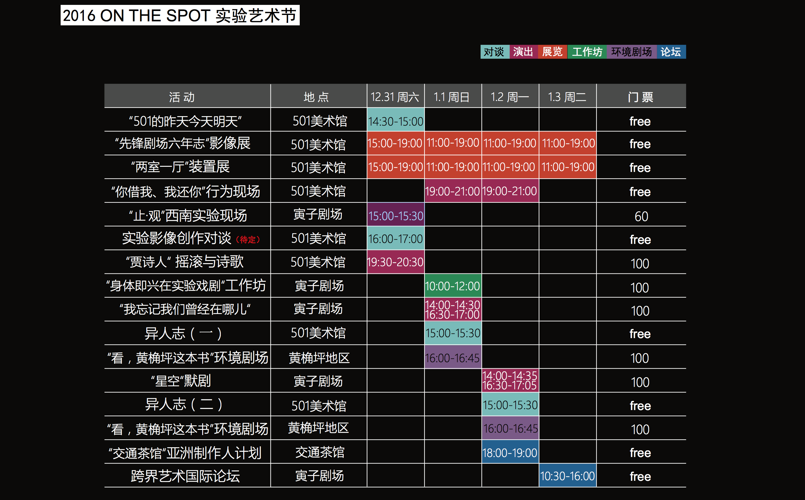Select "身体即兴在实验戏剧"工作坊 activity
The height and width of the screenshot is (500, 805).
pyautogui.click(x=186, y=285)
